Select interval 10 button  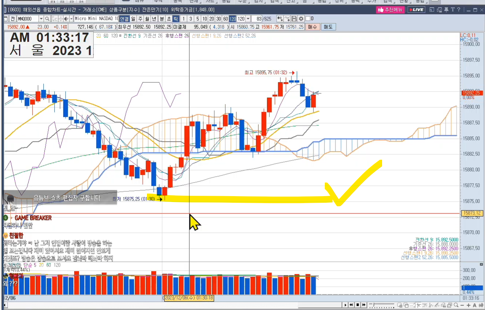tap(205, 19)
